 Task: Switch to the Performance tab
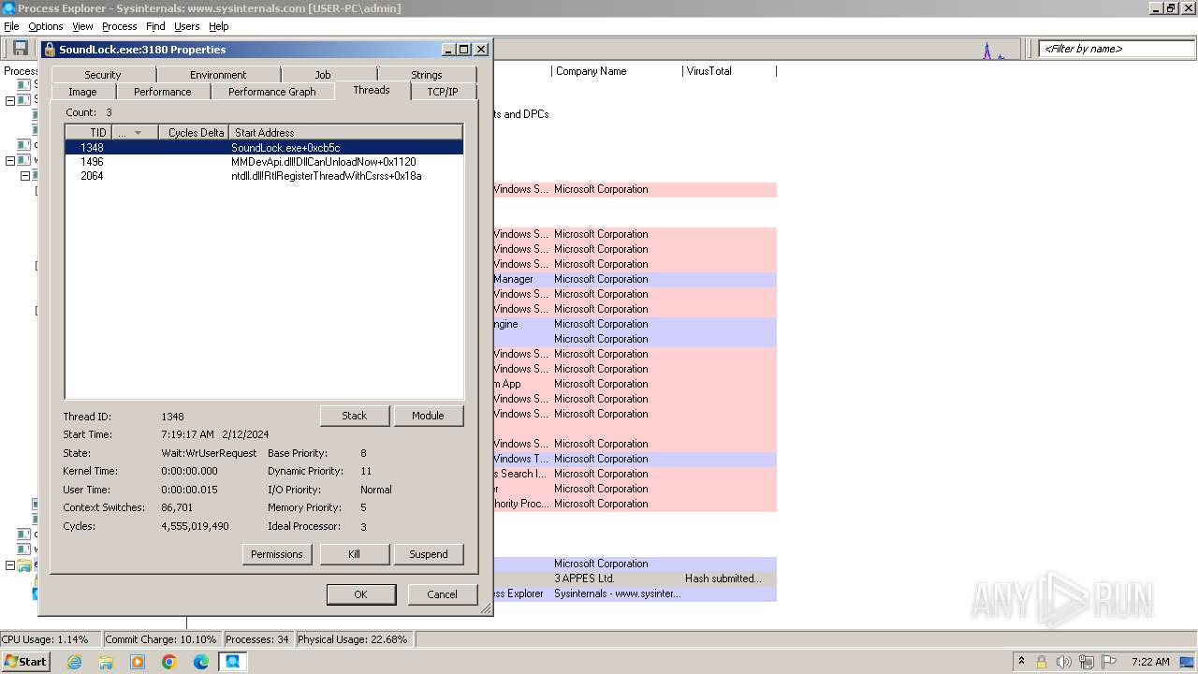pos(162,92)
